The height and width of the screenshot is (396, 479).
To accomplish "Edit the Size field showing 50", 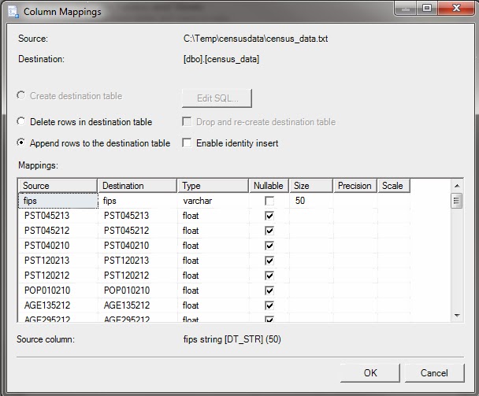I will (310, 201).
